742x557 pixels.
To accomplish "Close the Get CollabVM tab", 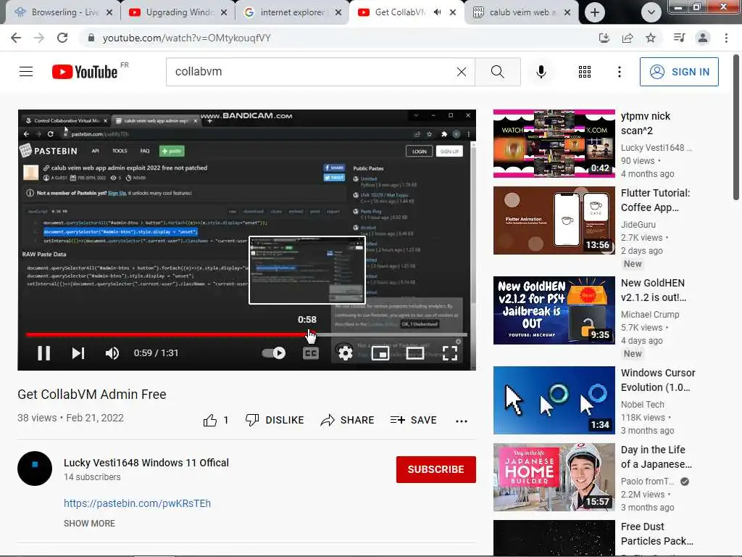I will [453, 12].
